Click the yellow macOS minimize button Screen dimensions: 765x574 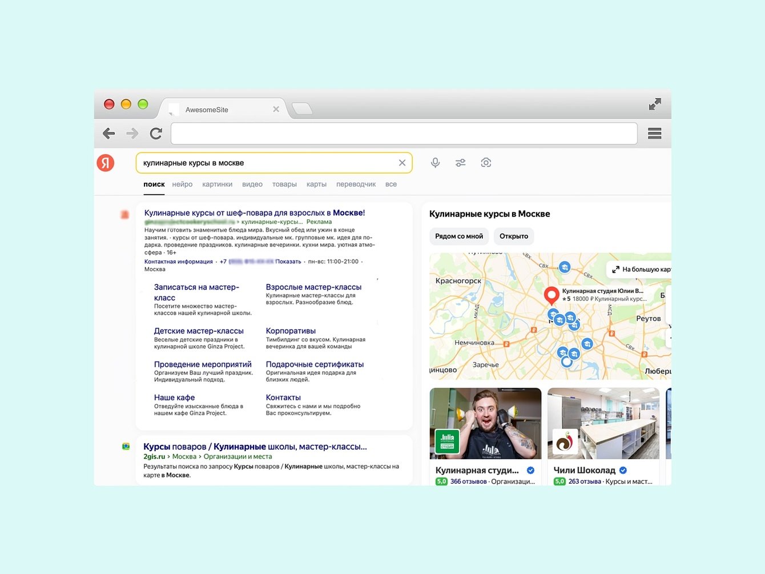coord(126,104)
